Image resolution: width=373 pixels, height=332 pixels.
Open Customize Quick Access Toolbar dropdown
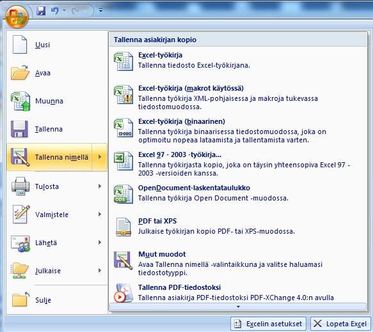tap(100, 10)
